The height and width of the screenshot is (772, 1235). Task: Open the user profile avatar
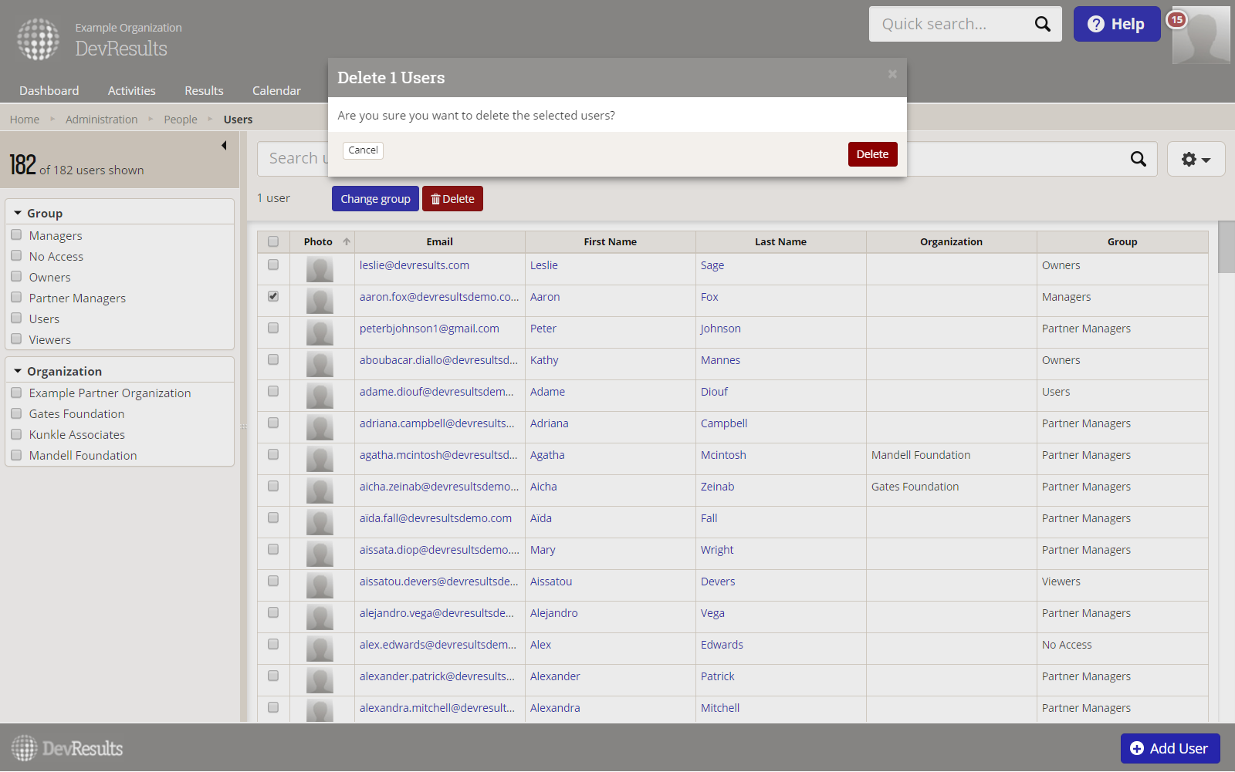(1201, 35)
